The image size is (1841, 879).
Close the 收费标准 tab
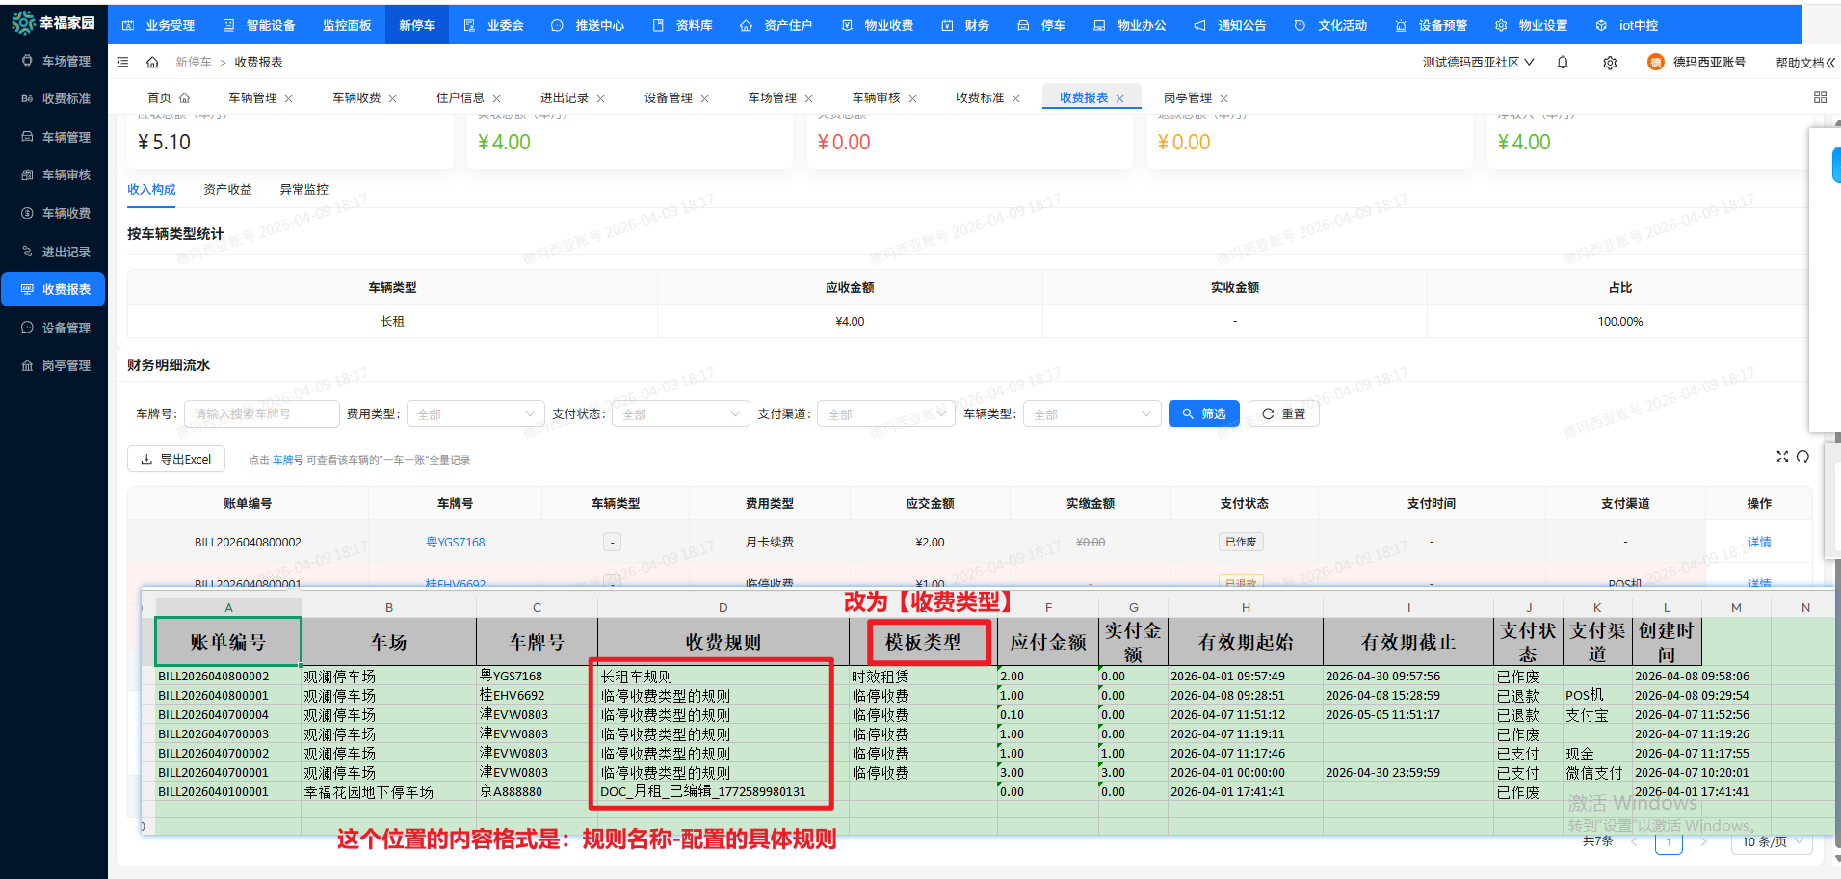pos(1015,99)
